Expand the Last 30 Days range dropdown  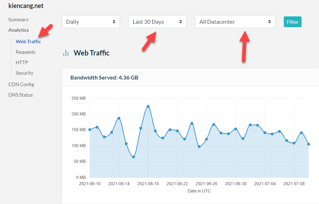(157, 22)
